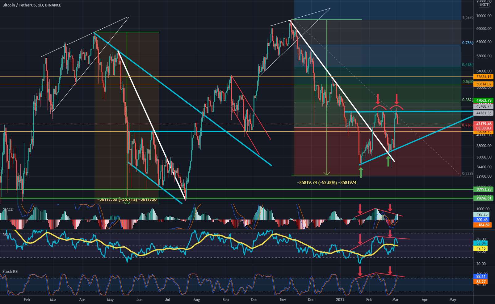Click the 54000.00 price axis tick
Screen dimensions: 495x304
(x=484, y=71)
